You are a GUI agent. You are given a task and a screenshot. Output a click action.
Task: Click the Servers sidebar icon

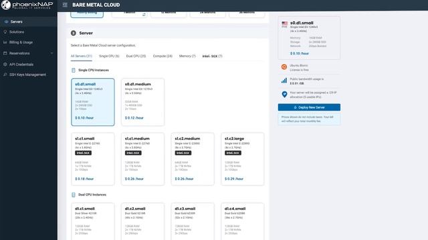pyautogui.click(x=6, y=22)
